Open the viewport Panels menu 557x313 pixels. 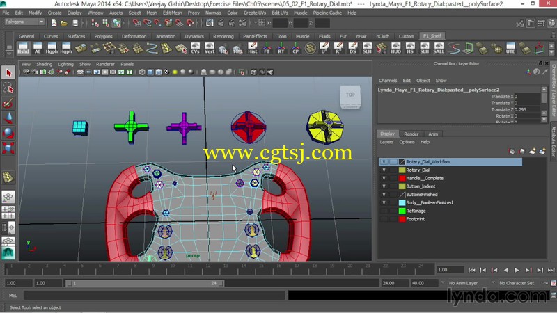pyautogui.click(x=127, y=64)
